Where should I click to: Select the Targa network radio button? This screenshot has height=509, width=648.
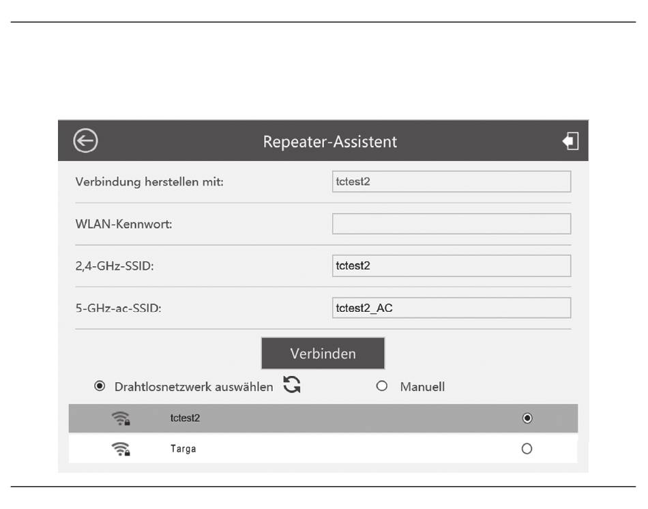(527, 449)
